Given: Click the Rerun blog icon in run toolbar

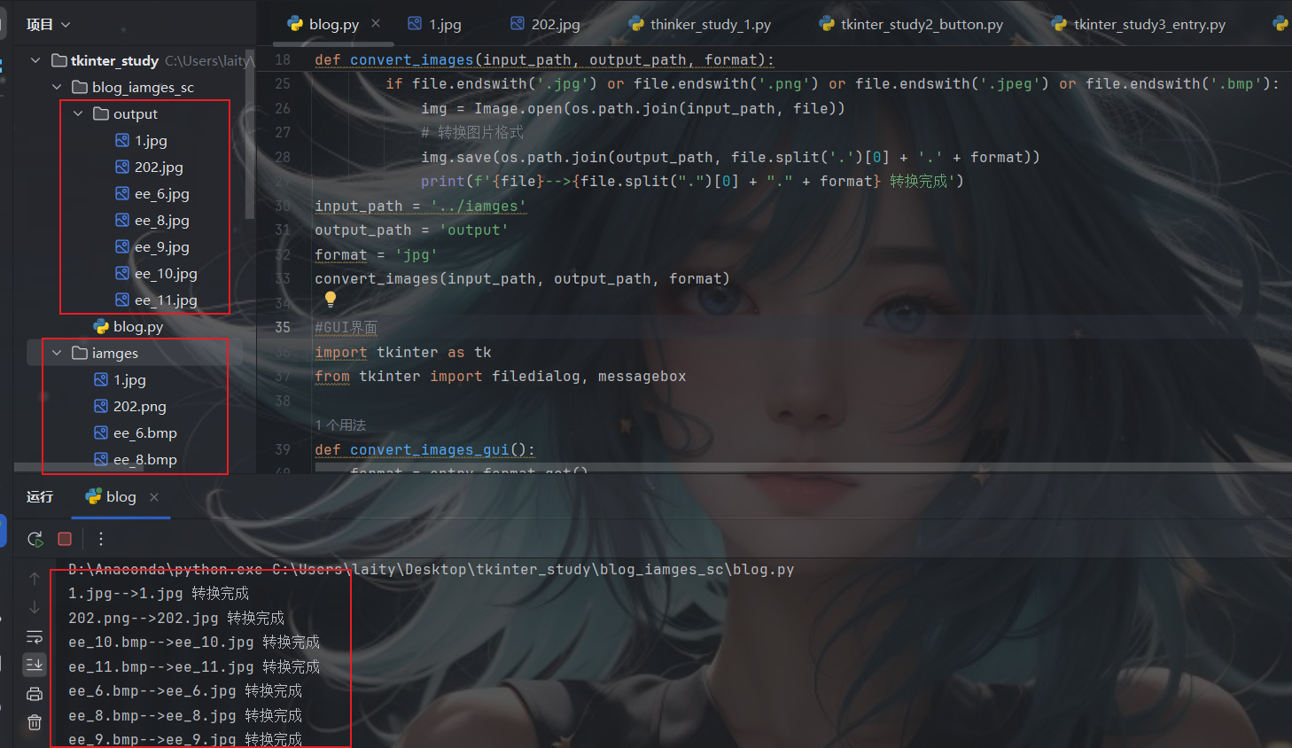Looking at the screenshot, I should click(35, 539).
